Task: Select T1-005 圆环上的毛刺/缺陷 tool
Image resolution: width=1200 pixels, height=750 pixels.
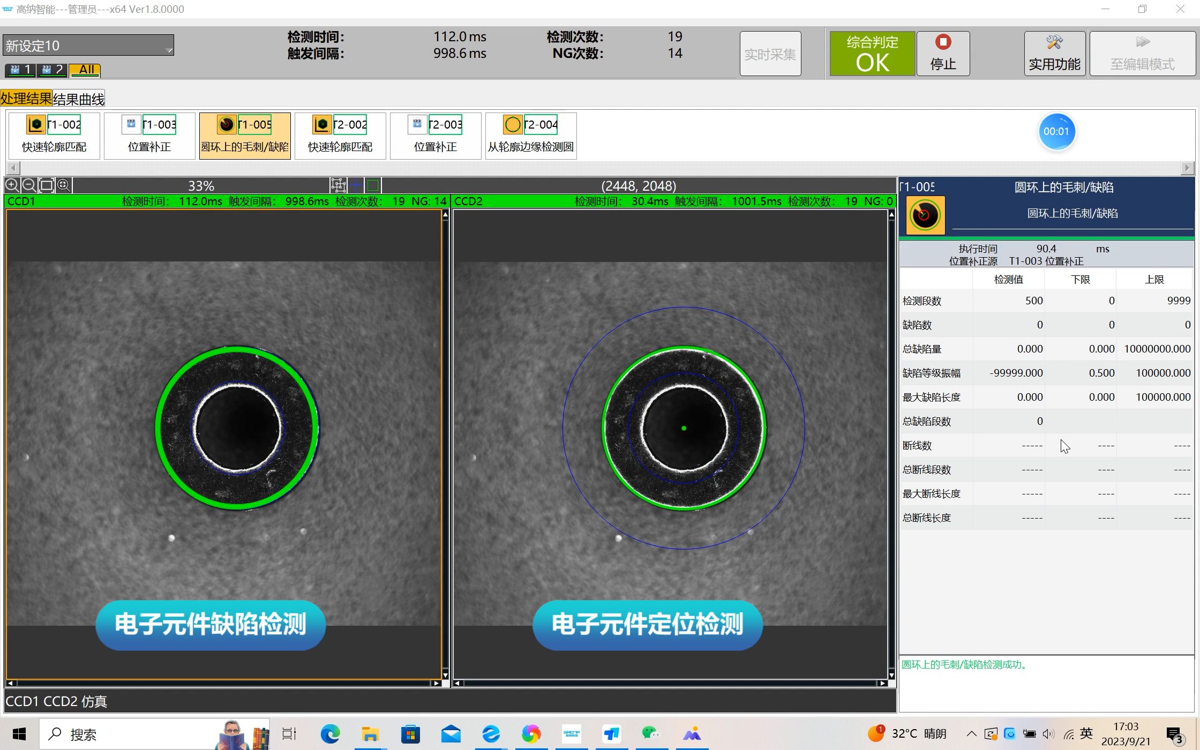Action: click(x=244, y=136)
